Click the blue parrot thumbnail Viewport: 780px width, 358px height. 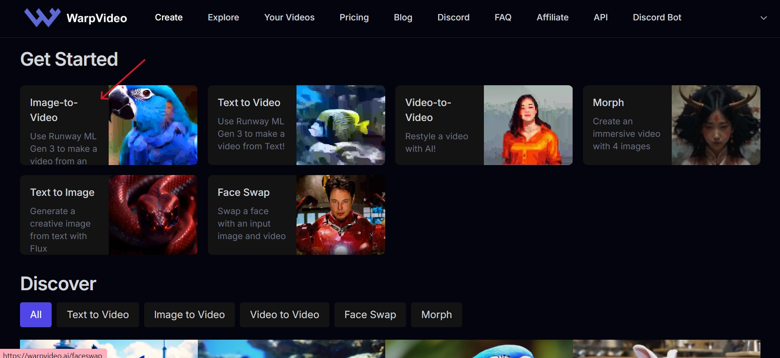[153, 125]
